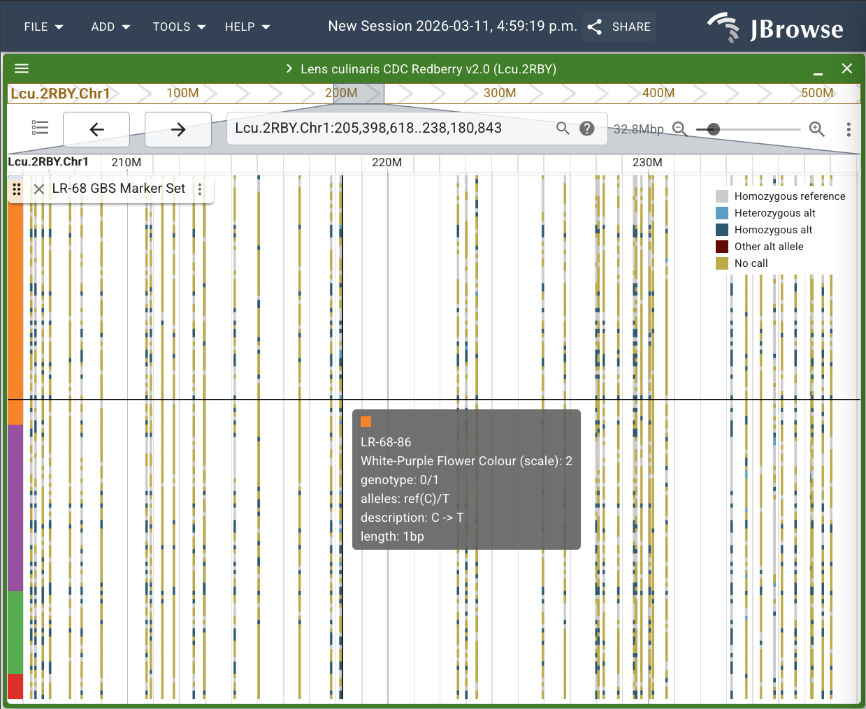The image size is (866, 709).
Task: Click the location coordinates input field
Action: click(391, 129)
